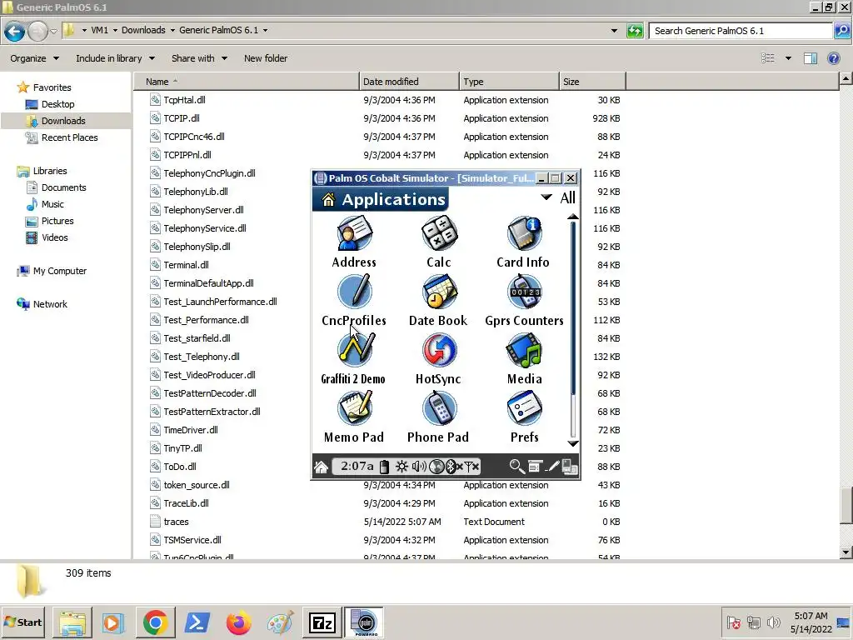This screenshot has width=853, height=640.
Task: Tap the pen input area icon
Action: [x=552, y=467]
